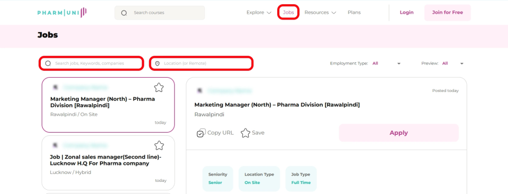Click the Job Type Full Time tag
This screenshot has height=194, width=508.
tap(301, 179)
